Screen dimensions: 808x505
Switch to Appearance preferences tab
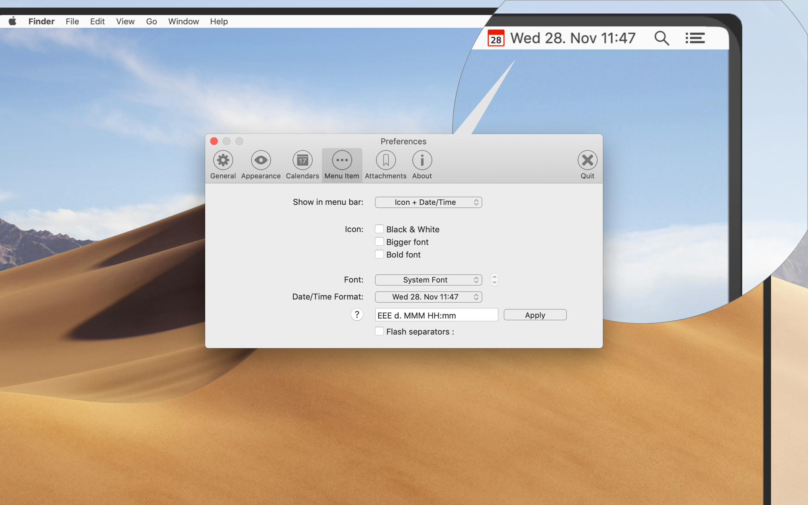pos(261,165)
